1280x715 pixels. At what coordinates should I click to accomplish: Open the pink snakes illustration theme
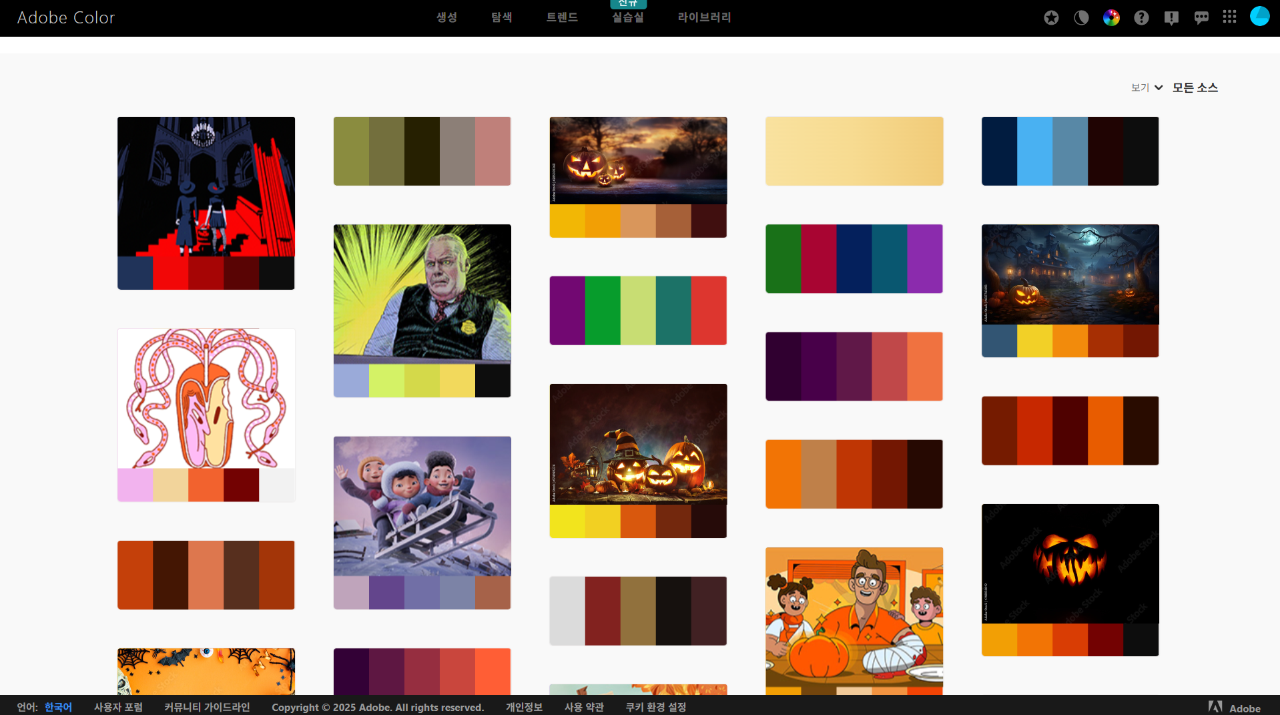(206, 399)
